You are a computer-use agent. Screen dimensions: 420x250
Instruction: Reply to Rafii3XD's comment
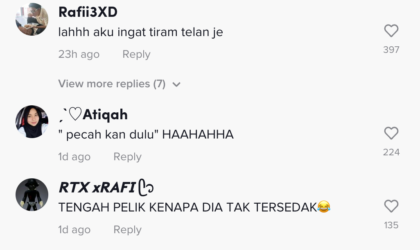pos(136,55)
